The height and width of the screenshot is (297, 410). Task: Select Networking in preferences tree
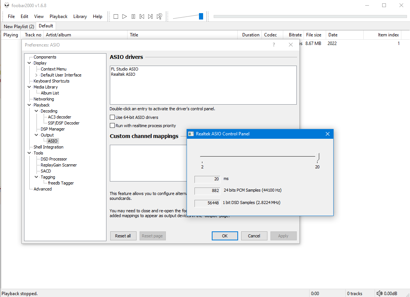[44, 99]
